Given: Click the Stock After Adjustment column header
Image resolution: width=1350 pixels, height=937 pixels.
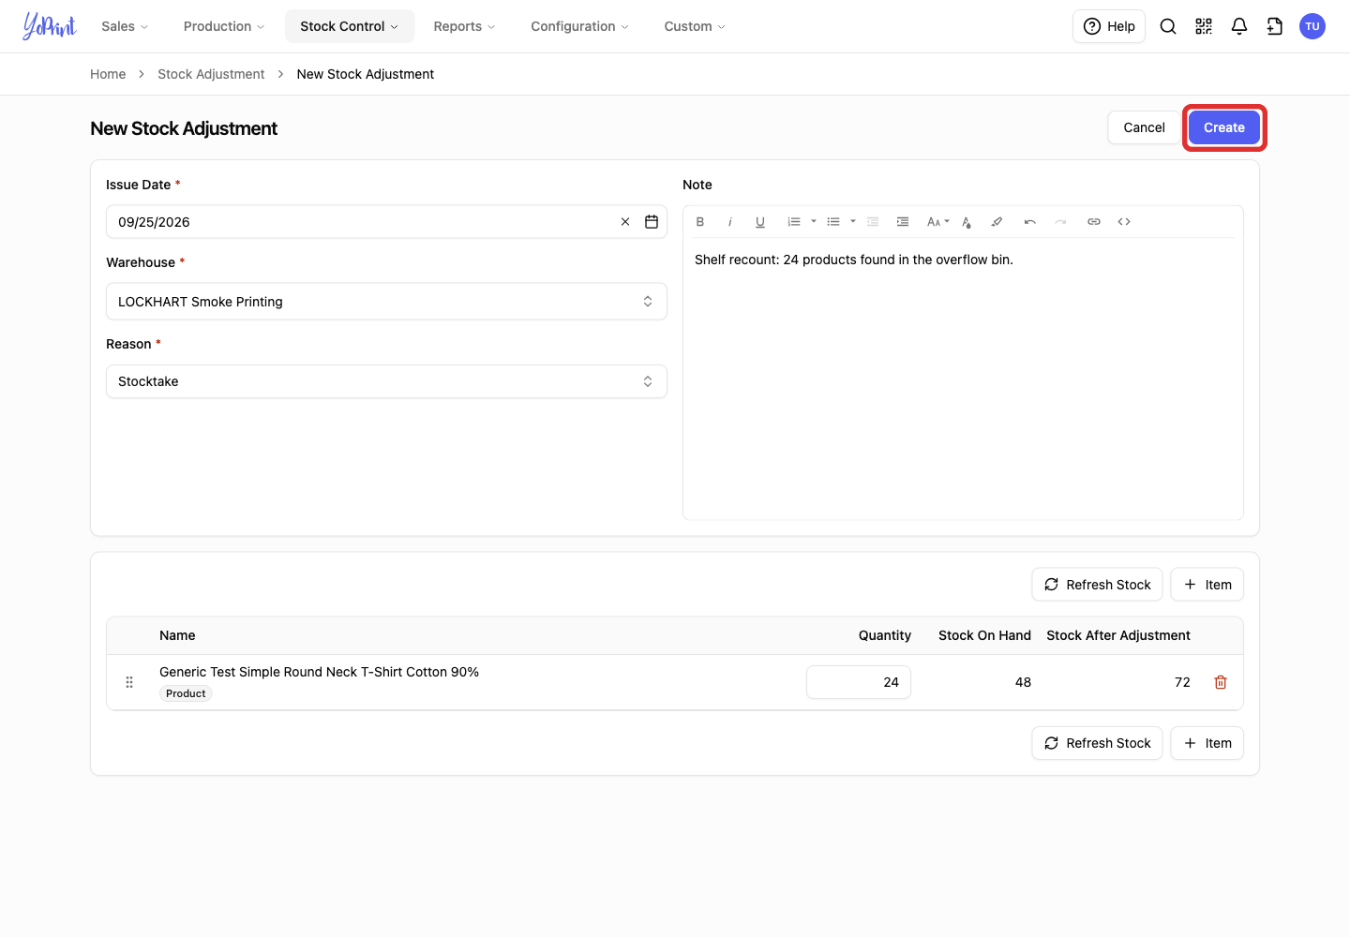Looking at the screenshot, I should point(1118,635).
